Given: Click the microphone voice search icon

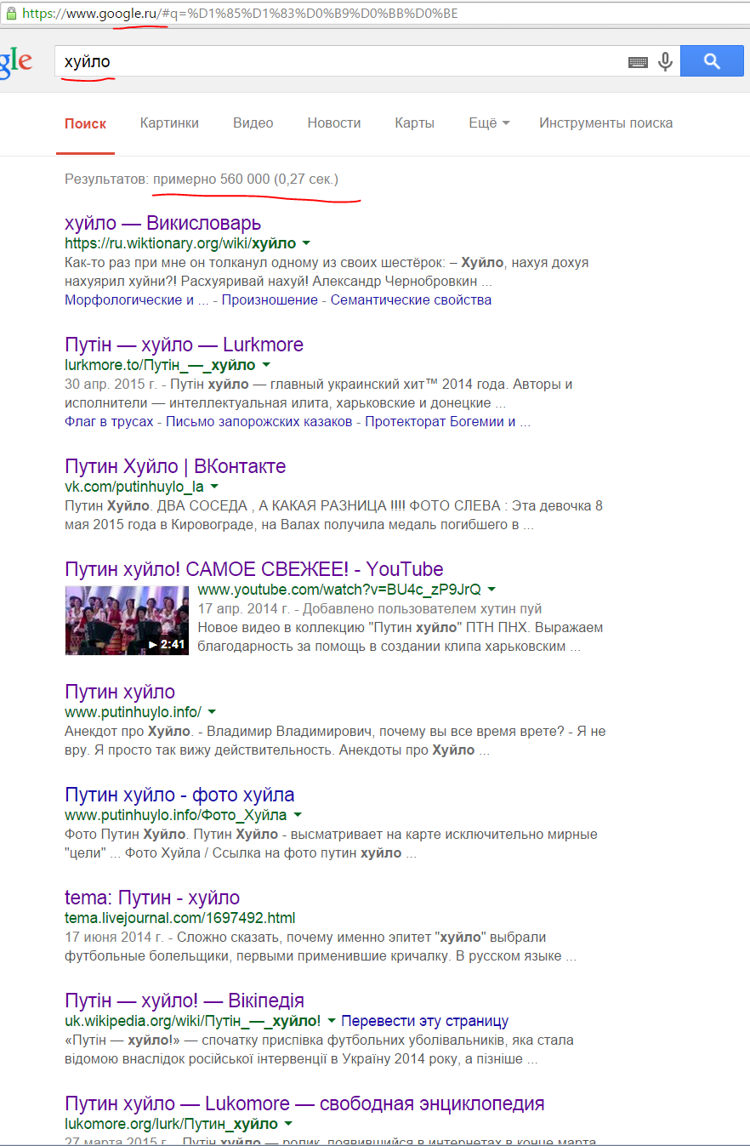Looking at the screenshot, I should [665, 62].
